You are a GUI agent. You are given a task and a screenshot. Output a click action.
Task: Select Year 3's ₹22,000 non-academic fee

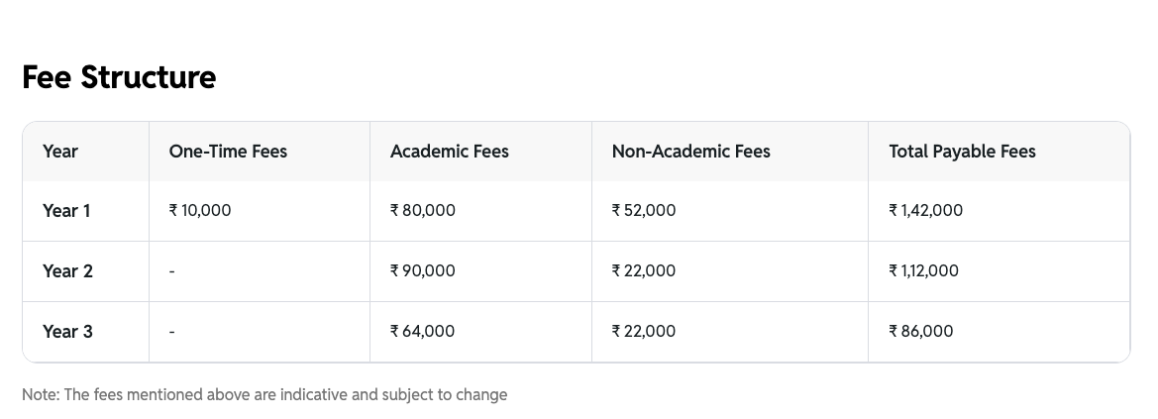(x=644, y=331)
